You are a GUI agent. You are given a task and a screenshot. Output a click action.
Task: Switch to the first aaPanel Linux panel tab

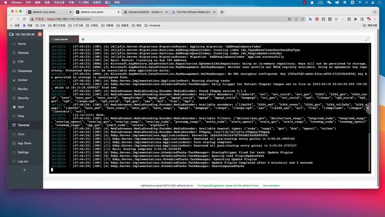tap(49, 12)
